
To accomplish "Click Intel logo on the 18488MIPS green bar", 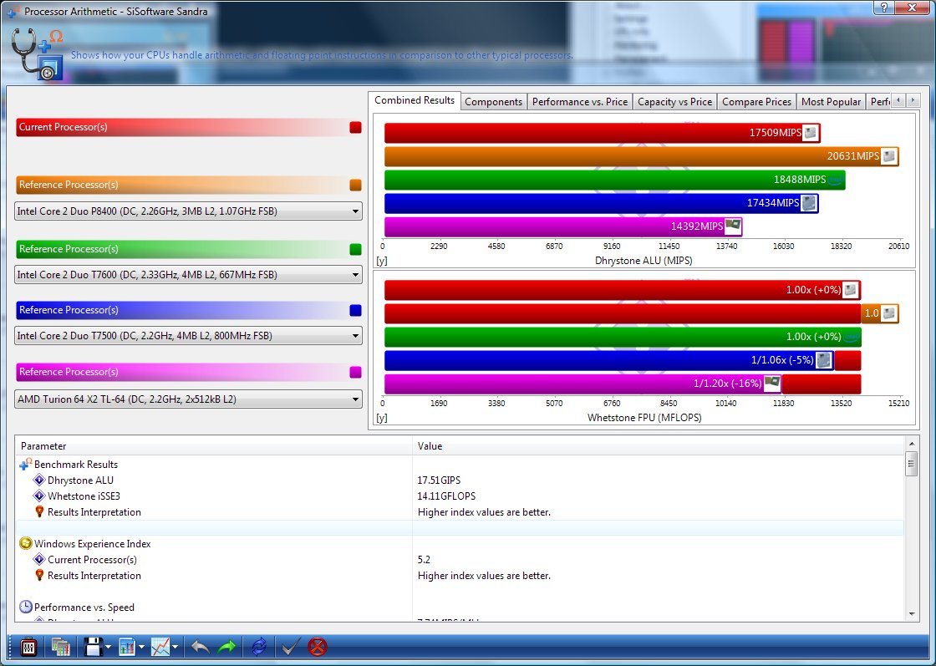I will pos(835,180).
